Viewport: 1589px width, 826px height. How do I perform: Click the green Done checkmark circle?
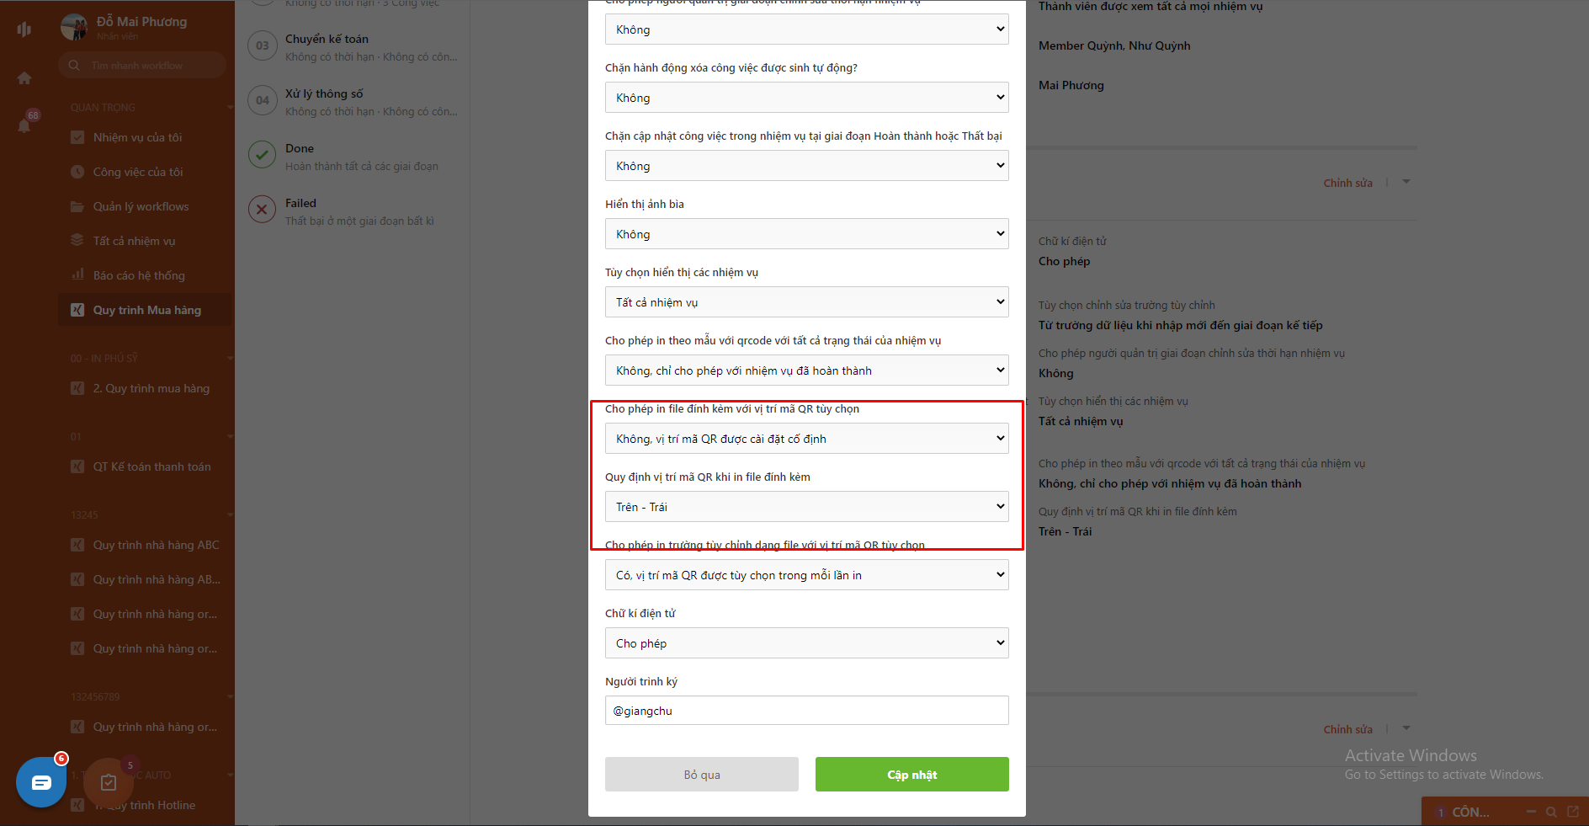263,155
